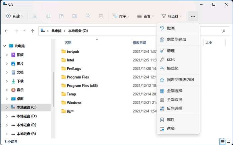The image size is (233, 145).
Task: Click the drive icon in address bar
Action: point(43,31)
